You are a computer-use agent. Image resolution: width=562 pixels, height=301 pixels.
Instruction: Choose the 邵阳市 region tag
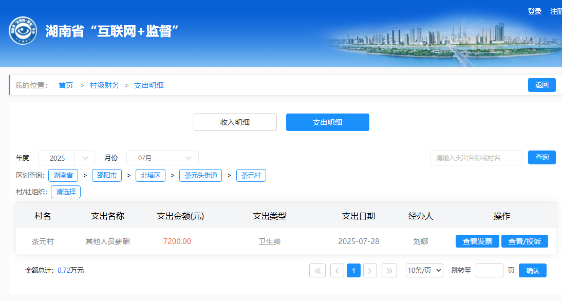[107, 176]
